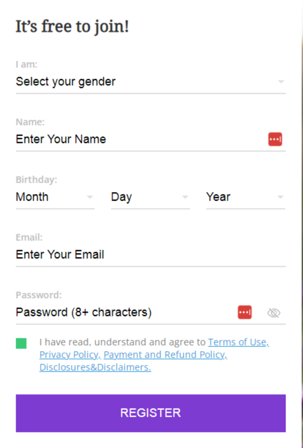Re-enable the Terms of Use agreement checkbox
Viewport: 303px width, 448px height.
click(21, 343)
